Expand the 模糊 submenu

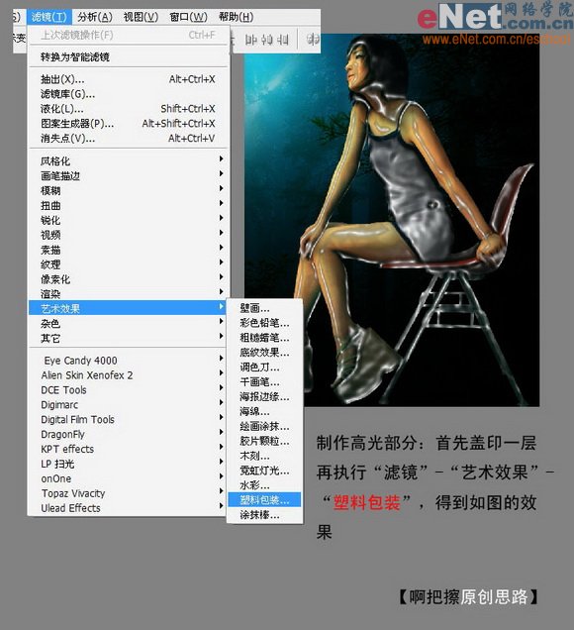pos(129,190)
